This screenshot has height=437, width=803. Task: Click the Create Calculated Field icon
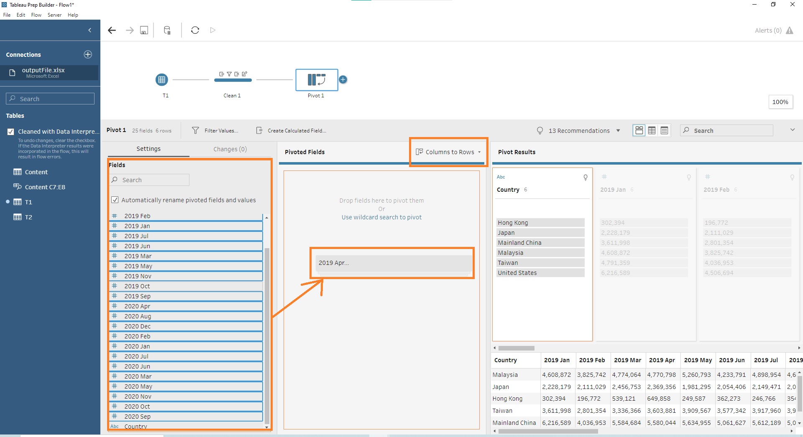click(259, 130)
